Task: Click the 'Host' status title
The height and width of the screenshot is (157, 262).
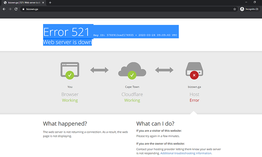Action: point(194,94)
